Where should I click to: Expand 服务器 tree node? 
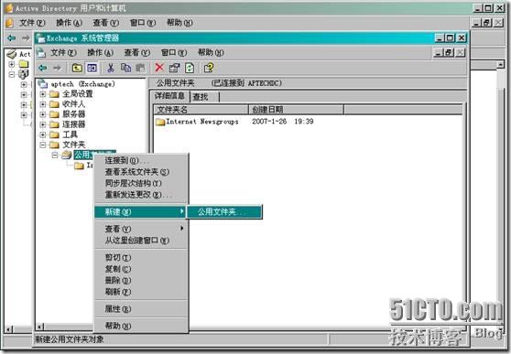[x=43, y=114]
